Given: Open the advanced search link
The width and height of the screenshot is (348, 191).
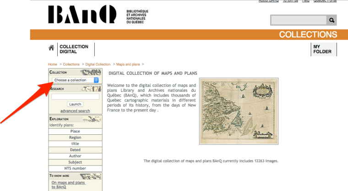Looking at the screenshot, I should pyautogui.click(x=75, y=111).
